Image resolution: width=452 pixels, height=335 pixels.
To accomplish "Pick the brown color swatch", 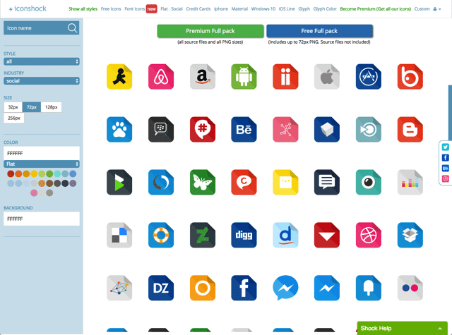I will tap(49, 183).
